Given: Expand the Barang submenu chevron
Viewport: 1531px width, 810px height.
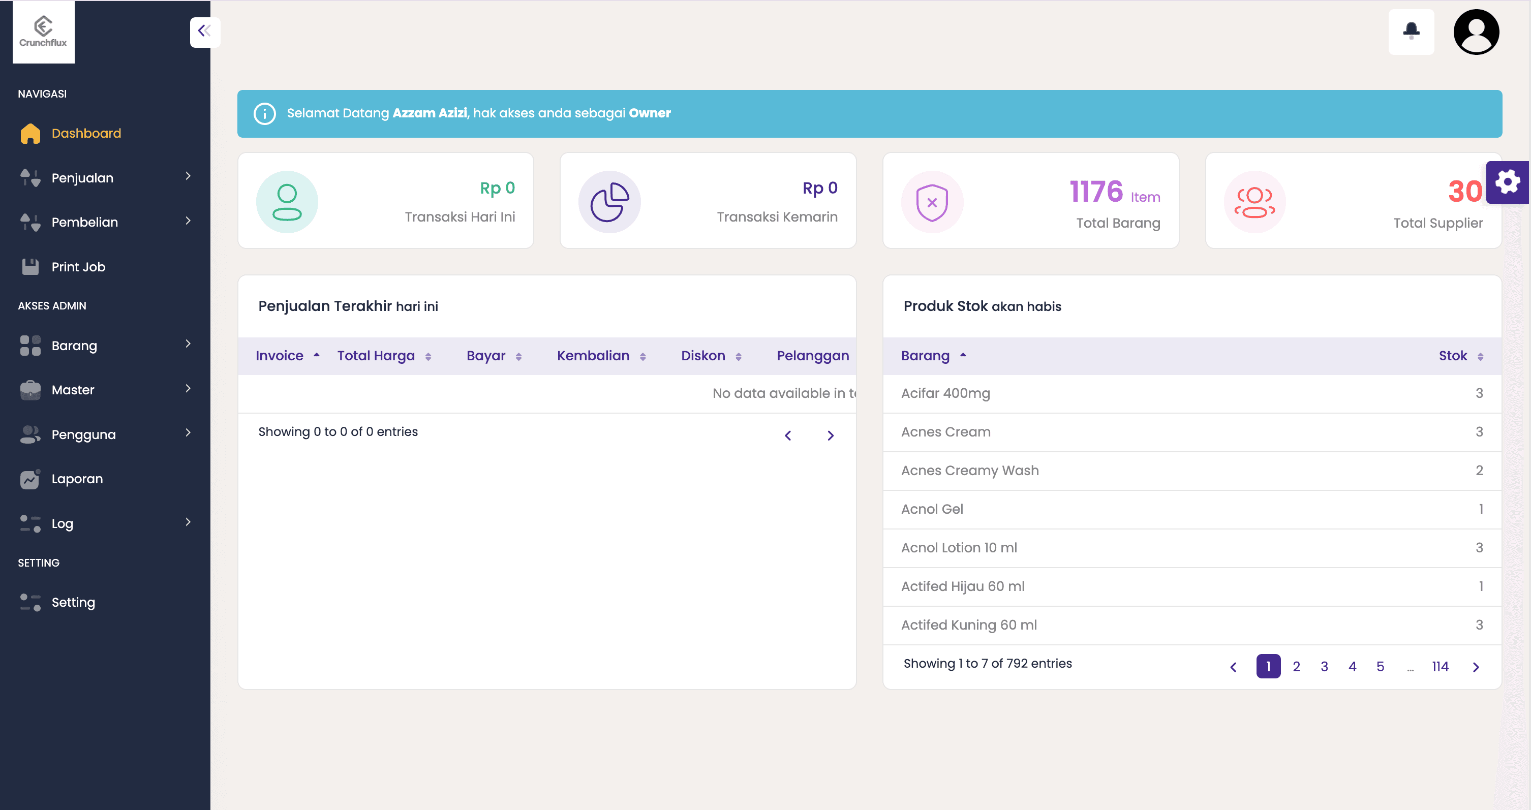Looking at the screenshot, I should pos(188,344).
